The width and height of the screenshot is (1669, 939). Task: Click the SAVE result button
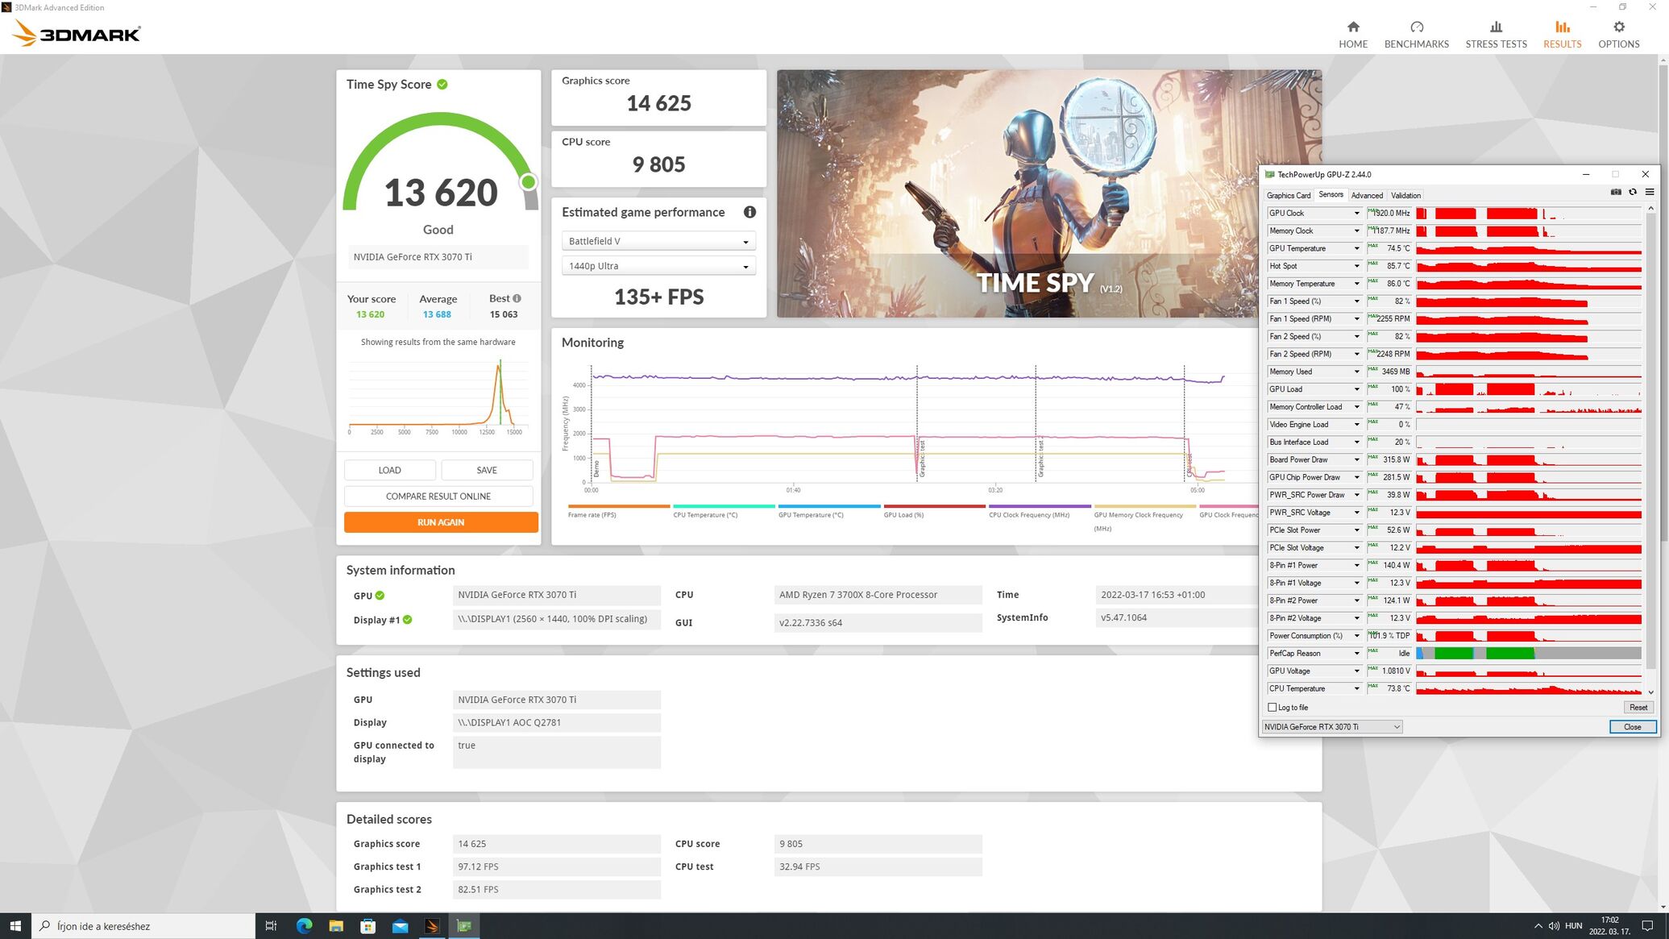point(487,470)
